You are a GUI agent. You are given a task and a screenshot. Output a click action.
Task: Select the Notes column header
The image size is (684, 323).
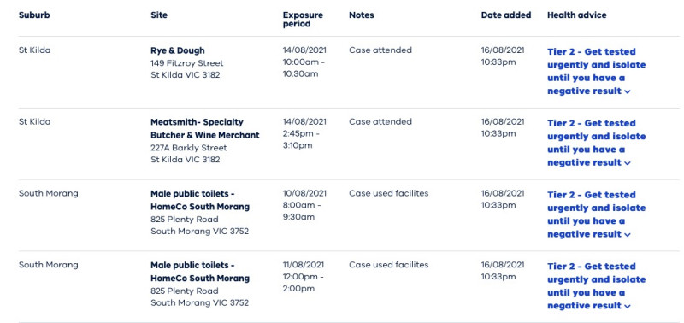(361, 15)
